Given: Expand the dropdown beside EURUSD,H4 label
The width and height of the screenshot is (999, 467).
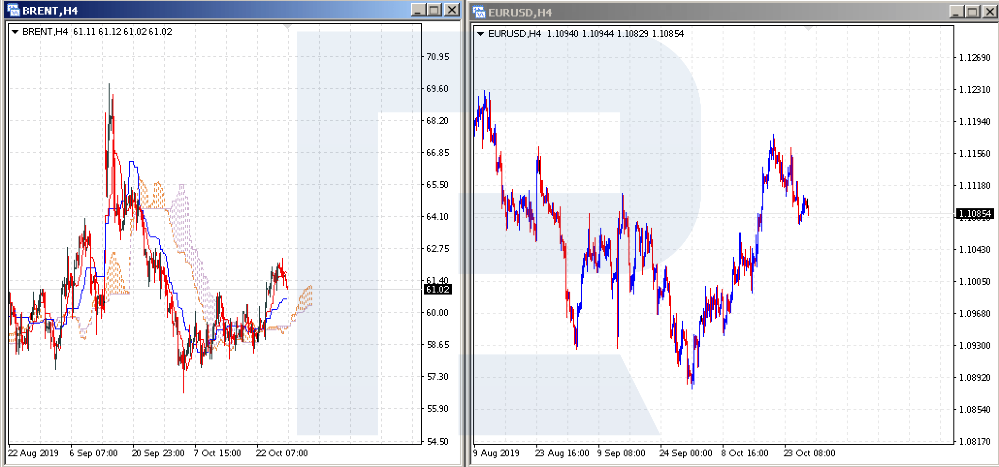Looking at the screenshot, I should click(x=482, y=34).
